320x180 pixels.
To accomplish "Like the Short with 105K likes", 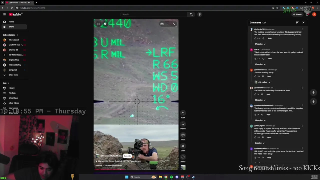I will click(x=183, y=113).
